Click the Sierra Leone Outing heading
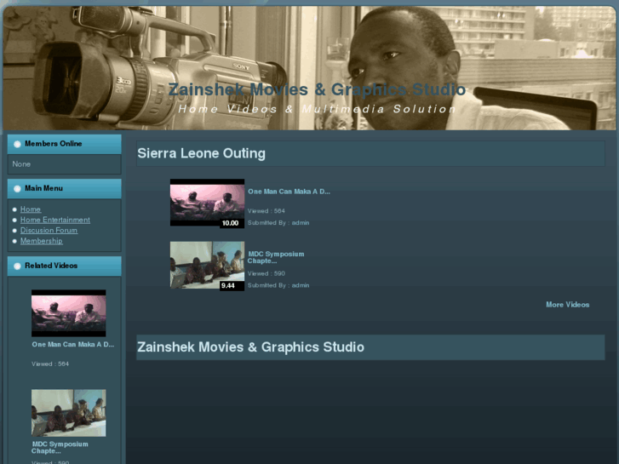 pos(201,153)
